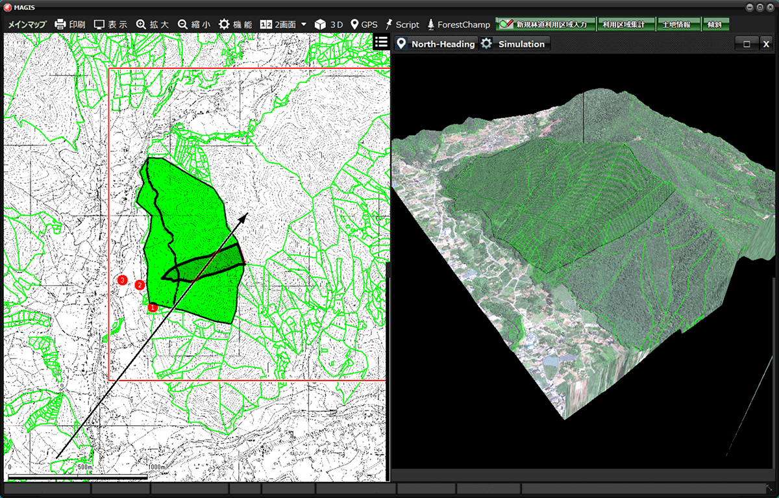The image size is (779, 498).
Task: Launch the Script tool
Action: click(402, 24)
